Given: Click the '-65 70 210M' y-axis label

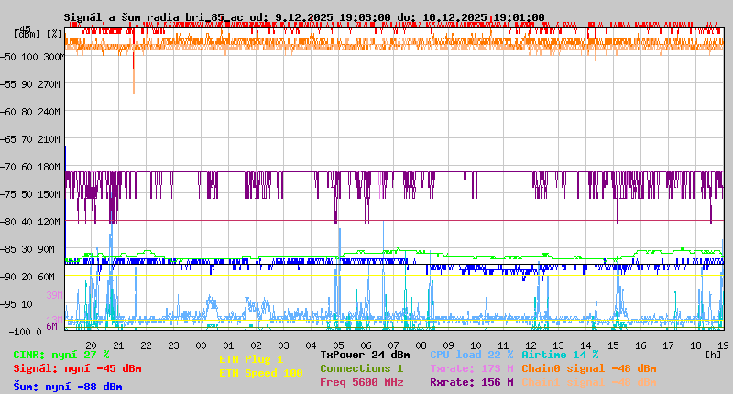Looking at the screenshot, I should tap(30, 139).
